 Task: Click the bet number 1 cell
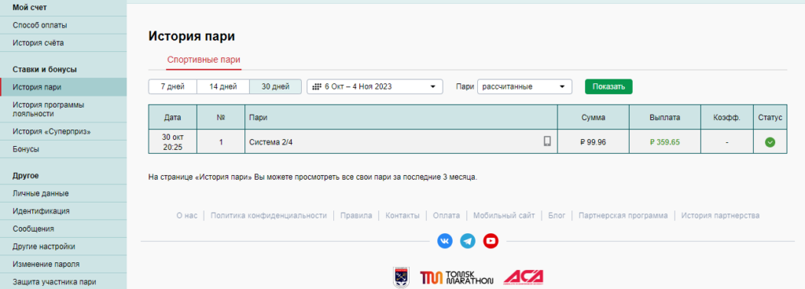221,142
